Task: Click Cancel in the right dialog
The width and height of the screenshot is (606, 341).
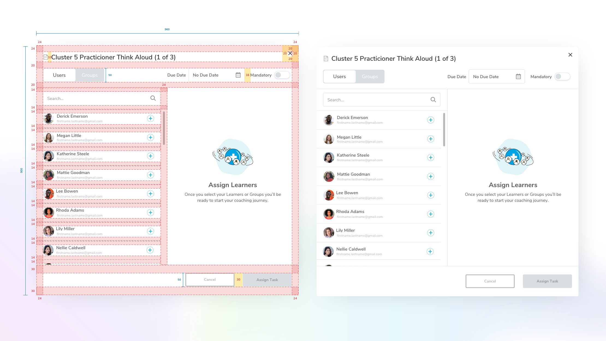Action: pos(490,281)
